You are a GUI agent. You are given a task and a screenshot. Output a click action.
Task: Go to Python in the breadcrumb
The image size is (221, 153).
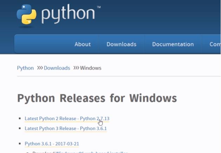pyautogui.click(x=25, y=68)
